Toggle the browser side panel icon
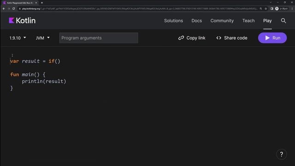295x166 pixels. (271, 9)
